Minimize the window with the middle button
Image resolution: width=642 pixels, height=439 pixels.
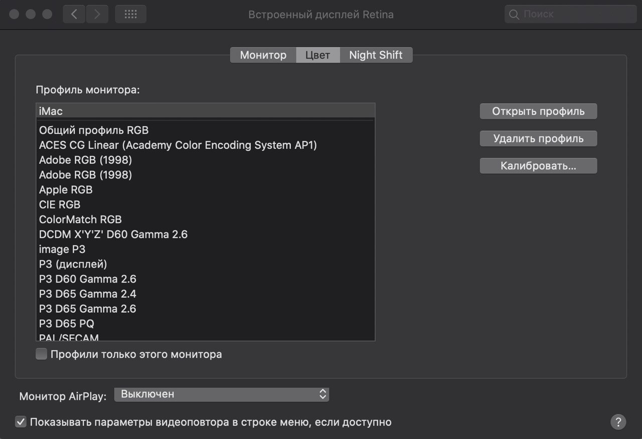pyautogui.click(x=31, y=14)
